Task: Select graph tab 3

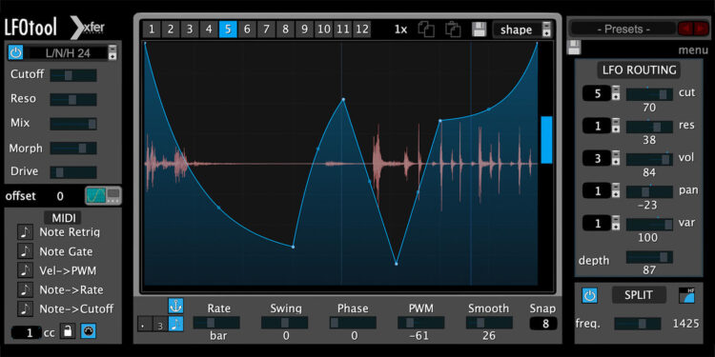Action: (x=190, y=30)
